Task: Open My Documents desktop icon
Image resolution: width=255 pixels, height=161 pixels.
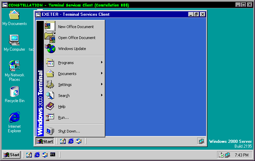Action: point(14,16)
